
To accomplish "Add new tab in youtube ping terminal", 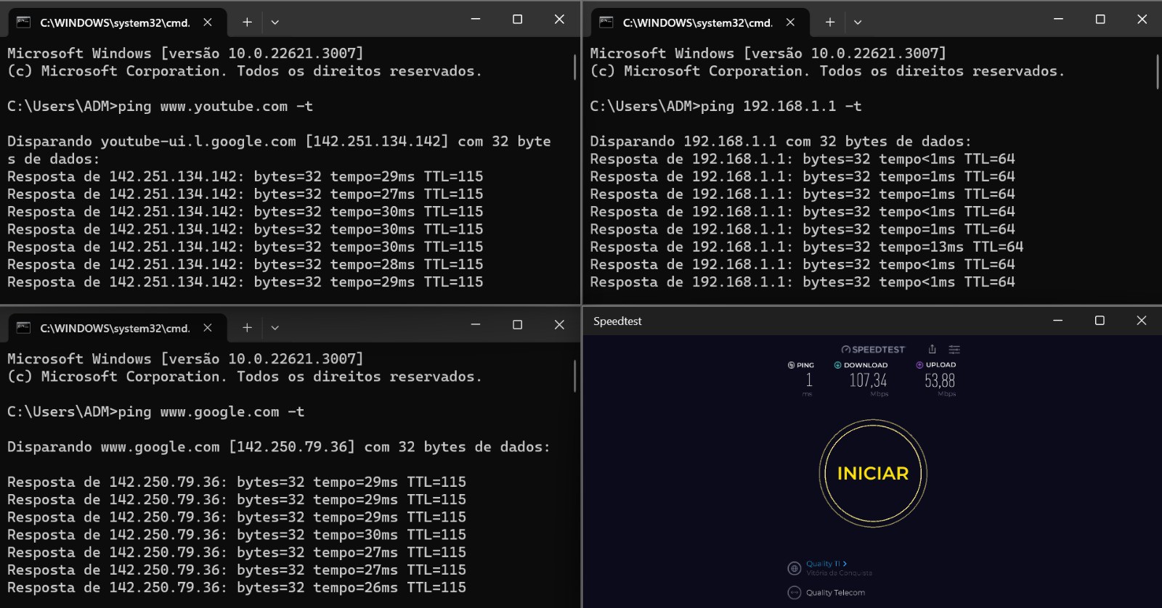I will pyautogui.click(x=247, y=22).
